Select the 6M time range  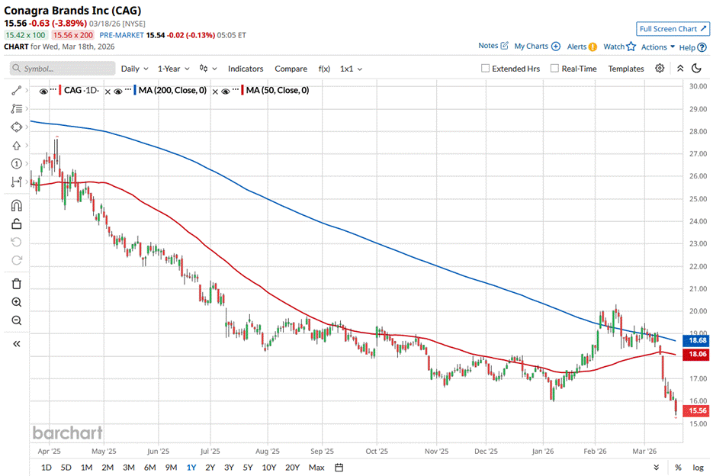click(149, 468)
